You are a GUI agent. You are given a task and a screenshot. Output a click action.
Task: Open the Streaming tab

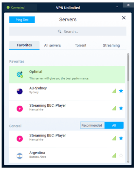coord(111,45)
